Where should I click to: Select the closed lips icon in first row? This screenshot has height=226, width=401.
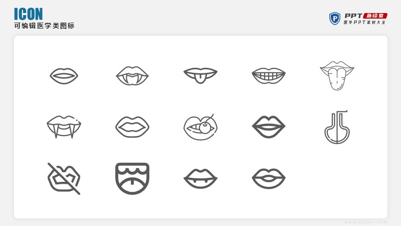(64, 76)
